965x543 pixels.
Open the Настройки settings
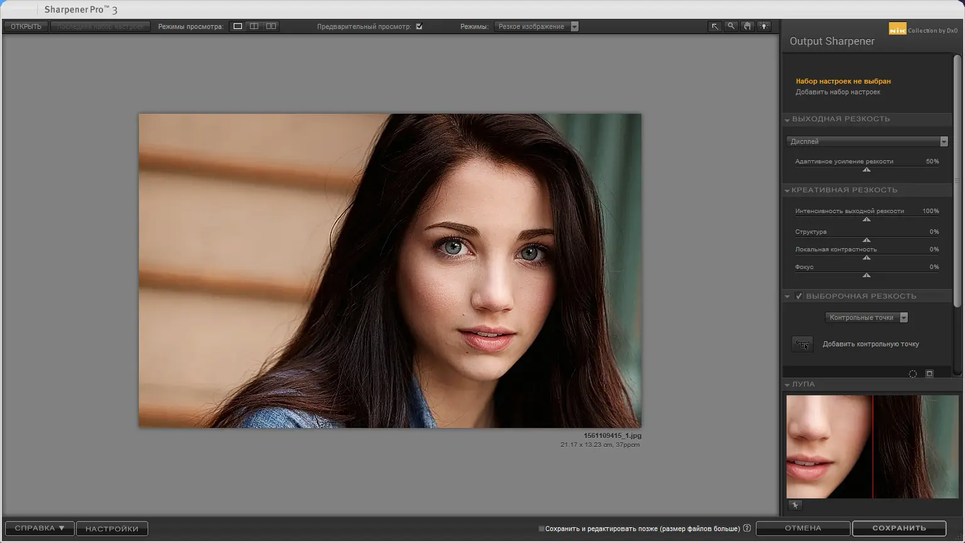click(112, 529)
